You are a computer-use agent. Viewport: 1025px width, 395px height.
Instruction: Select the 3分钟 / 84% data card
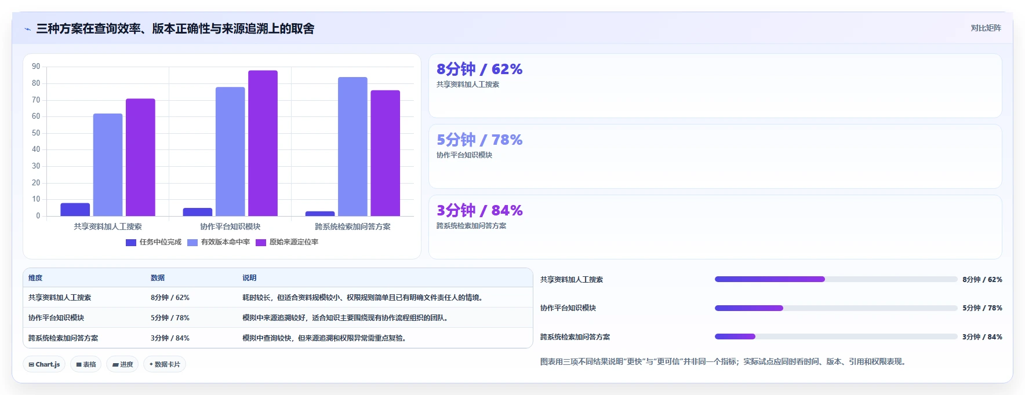(x=715, y=227)
